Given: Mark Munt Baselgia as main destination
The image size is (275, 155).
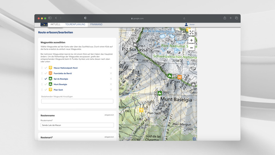Looking at the screenshot, I should (x=46, y=84).
